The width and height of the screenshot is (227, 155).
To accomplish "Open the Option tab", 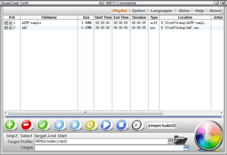I will click(x=139, y=11).
